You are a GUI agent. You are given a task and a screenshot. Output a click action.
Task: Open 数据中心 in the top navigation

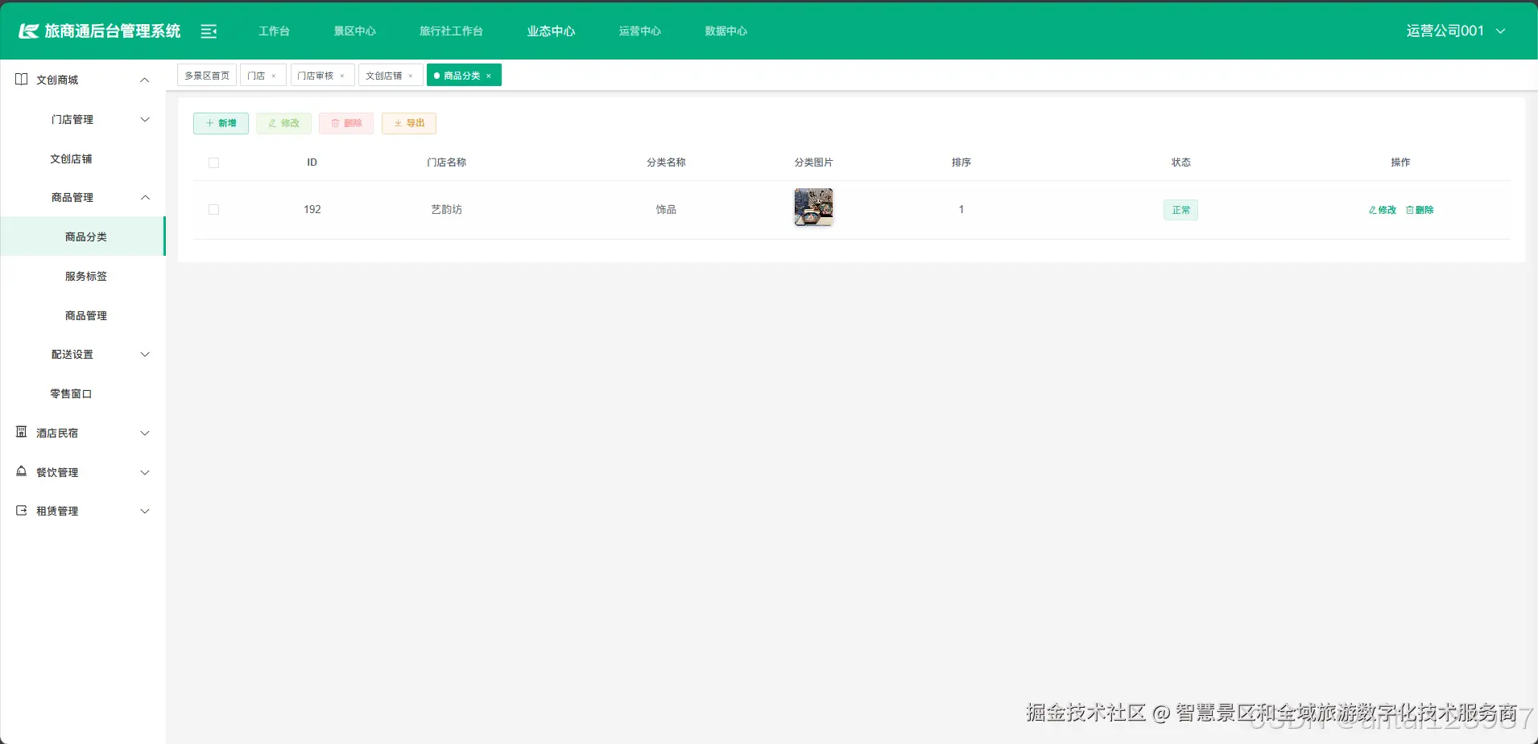[726, 31]
